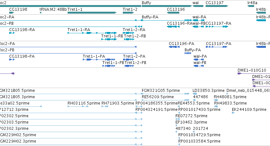Click the RH03116.5prime EST label
This screenshot has height=146, width=270.
84,103
